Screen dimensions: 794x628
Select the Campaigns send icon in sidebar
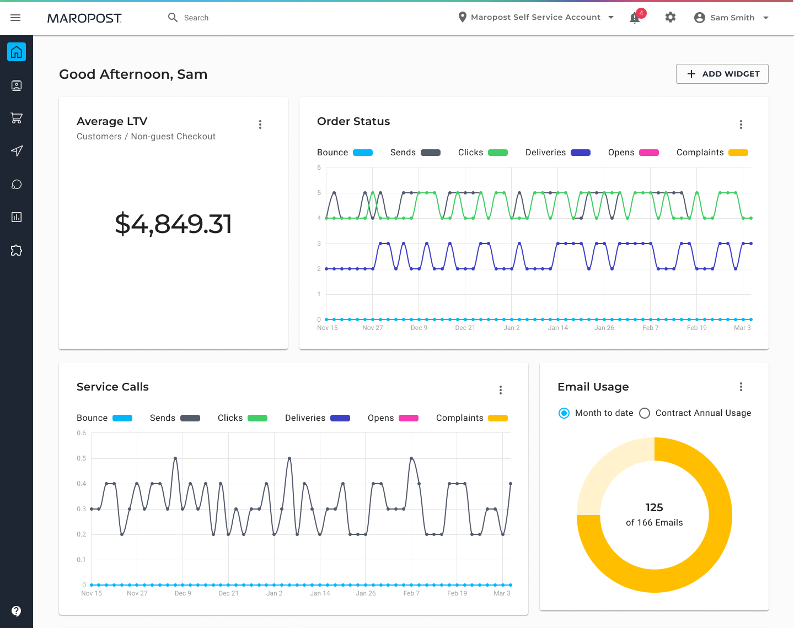(17, 151)
